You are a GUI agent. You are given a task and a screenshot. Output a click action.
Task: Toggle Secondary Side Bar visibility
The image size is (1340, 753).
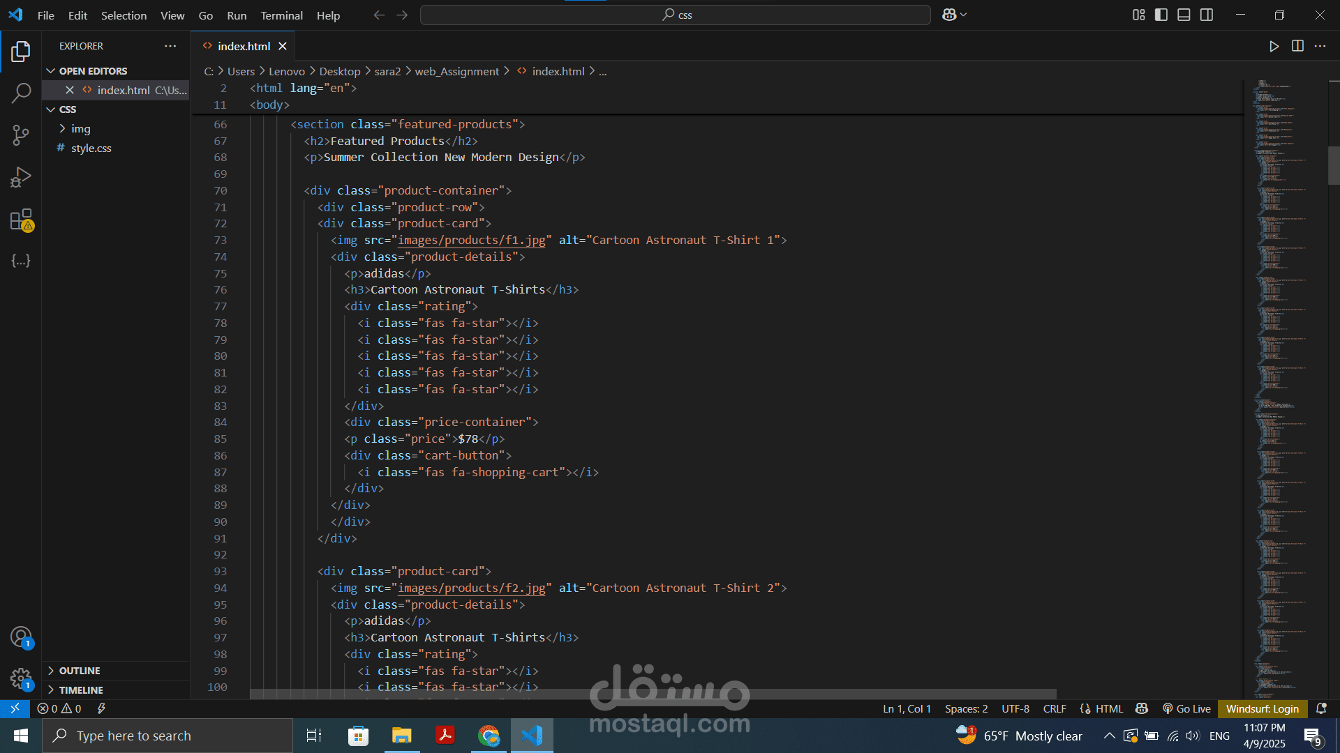(x=1207, y=15)
